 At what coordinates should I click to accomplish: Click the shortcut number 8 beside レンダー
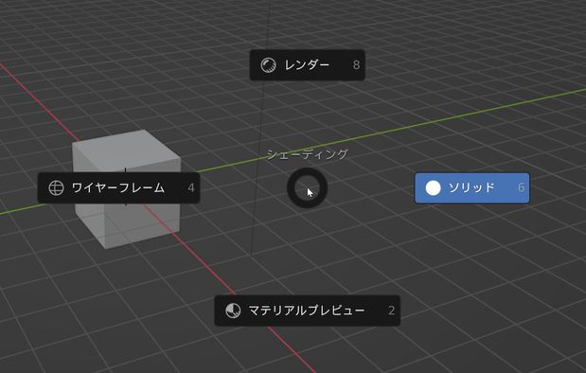[x=356, y=65]
